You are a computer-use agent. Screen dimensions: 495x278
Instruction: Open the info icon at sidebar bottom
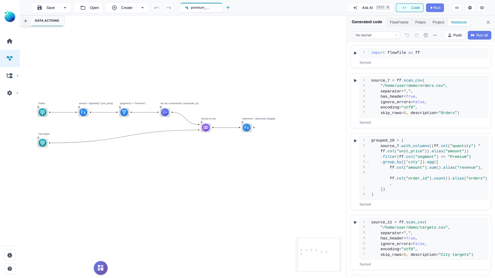(x=10, y=255)
